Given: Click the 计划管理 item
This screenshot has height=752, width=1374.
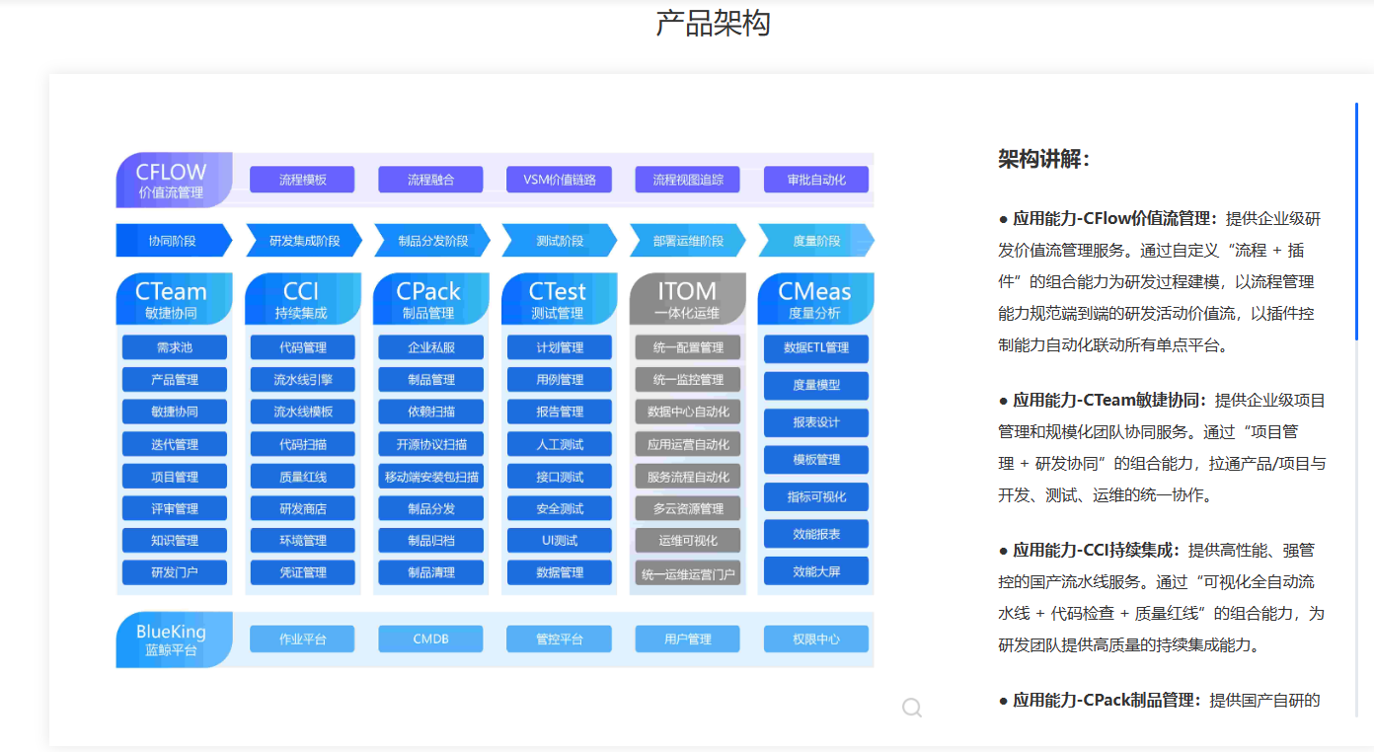Looking at the screenshot, I should tap(560, 347).
